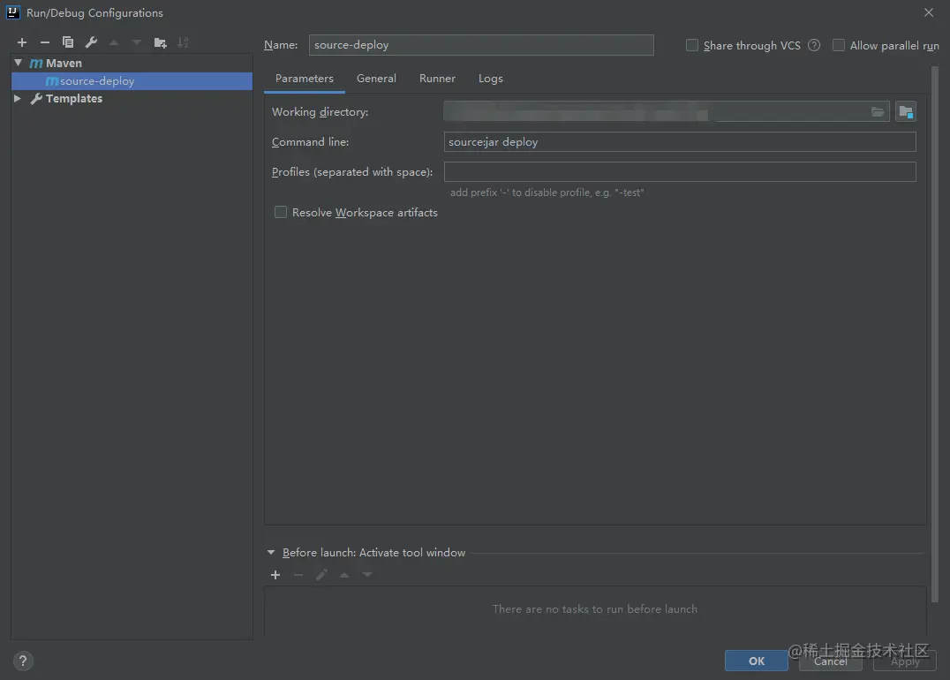Viewport: 950px width, 680px height.
Task: Move configuration up in toolbar
Action: pos(114,42)
